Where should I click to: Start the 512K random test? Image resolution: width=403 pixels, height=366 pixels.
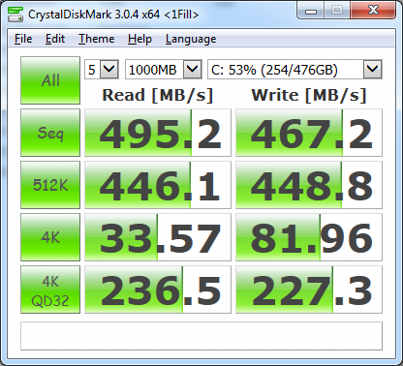(x=50, y=185)
